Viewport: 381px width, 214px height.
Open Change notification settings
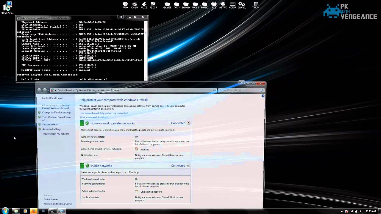pos(57,113)
